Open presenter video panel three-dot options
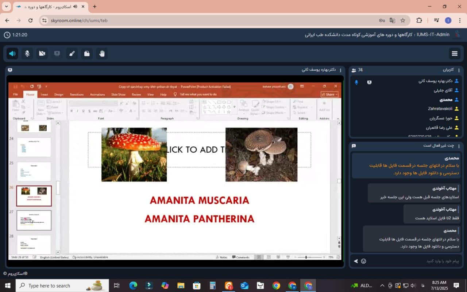 coord(340,70)
